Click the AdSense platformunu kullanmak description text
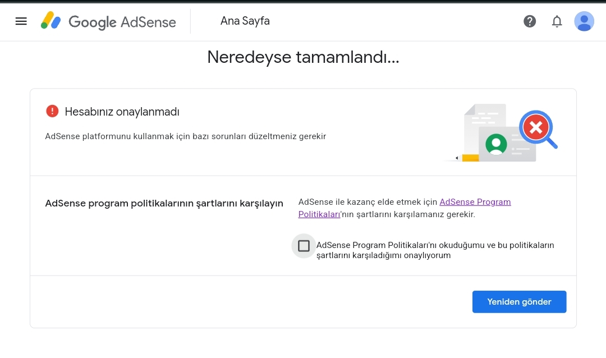606x358 pixels. pos(186,136)
